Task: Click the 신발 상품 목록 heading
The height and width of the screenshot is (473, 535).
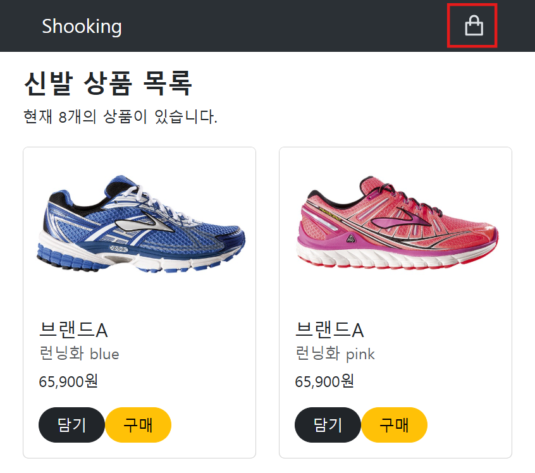Action: tap(108, 83)
